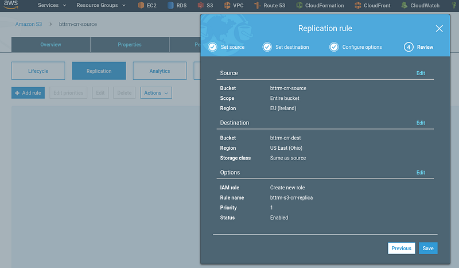459x268 pixels.
Task: Click the Same as source value
Action: (x=288, y=158)
